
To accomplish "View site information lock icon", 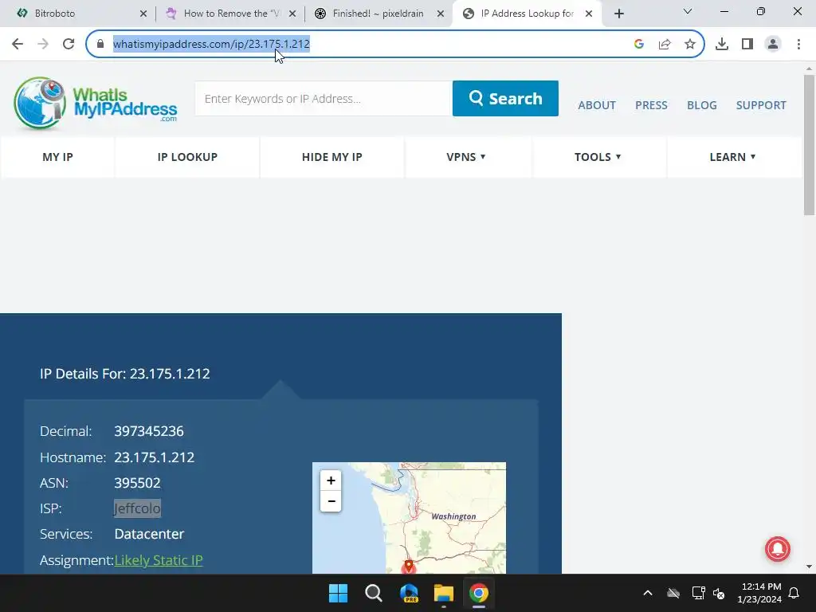I will click(100, 45).
